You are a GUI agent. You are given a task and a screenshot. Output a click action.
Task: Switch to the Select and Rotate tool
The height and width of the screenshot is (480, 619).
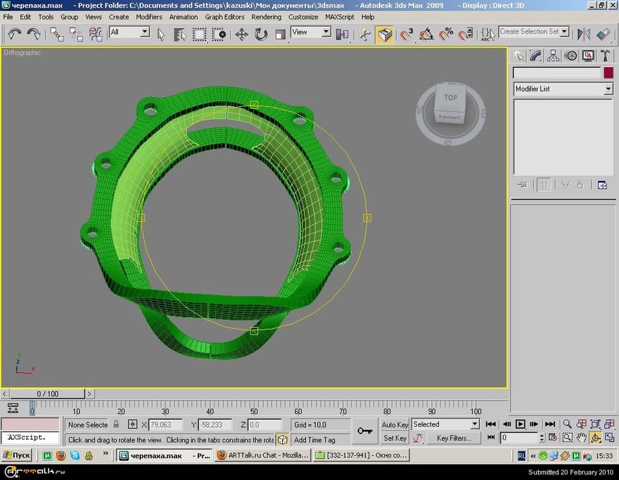point(261,35)
